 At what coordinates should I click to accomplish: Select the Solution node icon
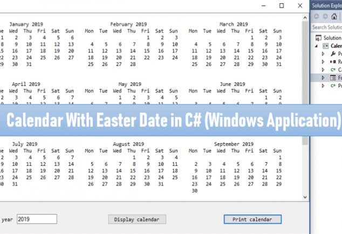point(318,38)
